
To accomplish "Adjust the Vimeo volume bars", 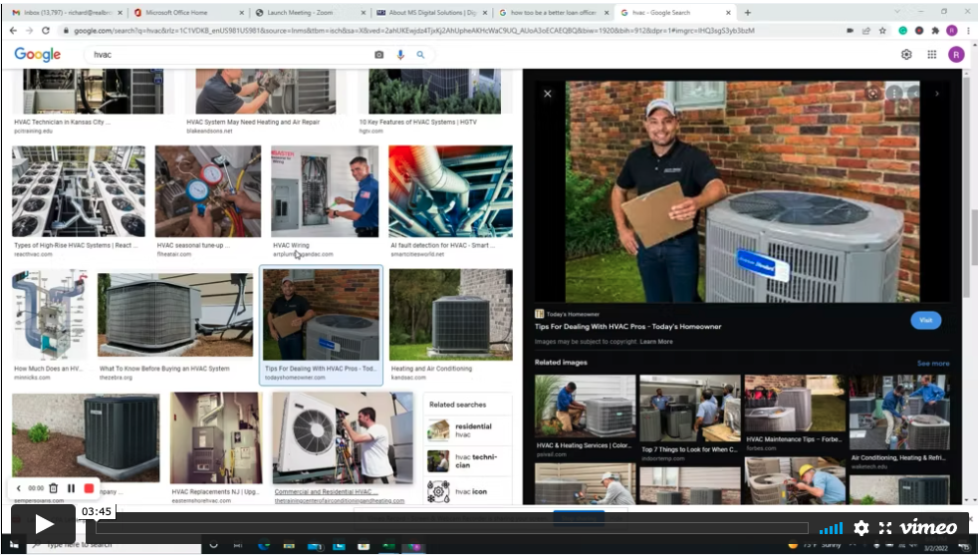I will click(x=831, y=528).
